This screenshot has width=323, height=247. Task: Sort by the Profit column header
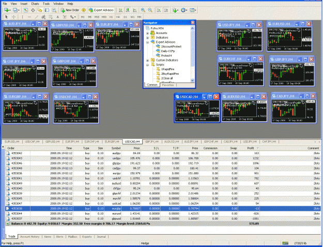[x=251, y=148]
